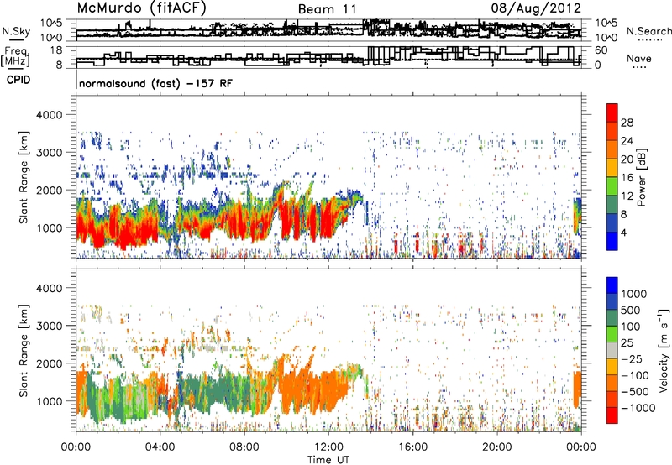Click the N.Search legend label
The image size is (672, 465).
pos(648,31)
